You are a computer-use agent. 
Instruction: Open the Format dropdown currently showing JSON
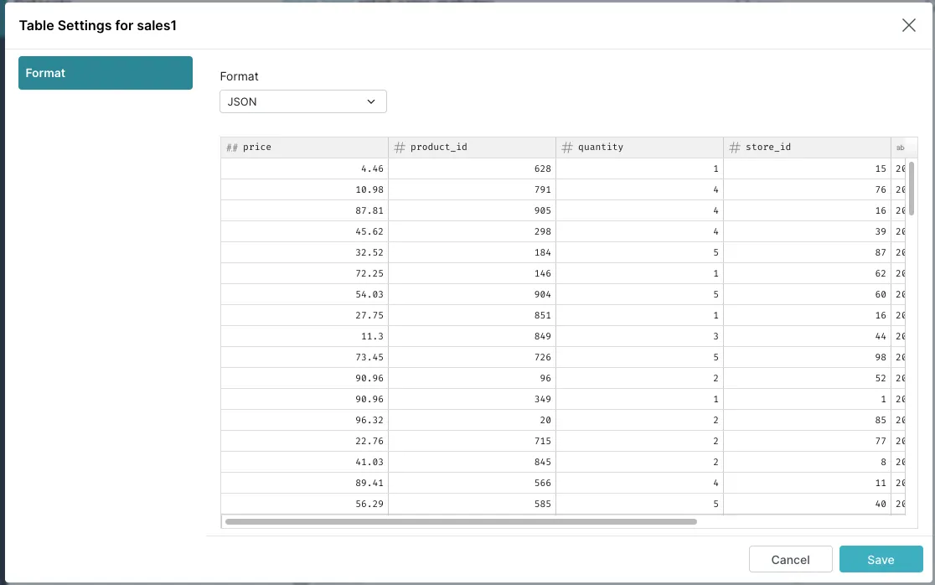302,101
